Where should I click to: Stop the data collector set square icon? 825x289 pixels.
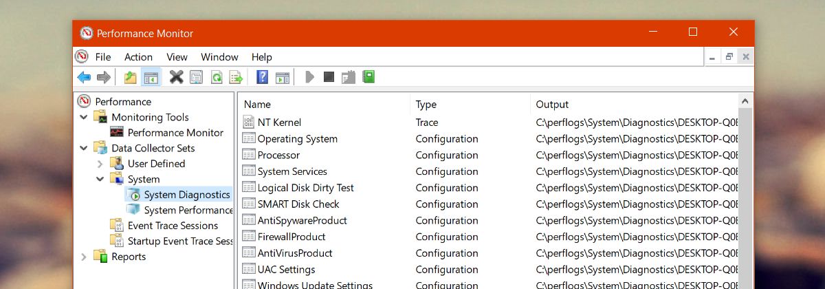click(x=329, y=77)
